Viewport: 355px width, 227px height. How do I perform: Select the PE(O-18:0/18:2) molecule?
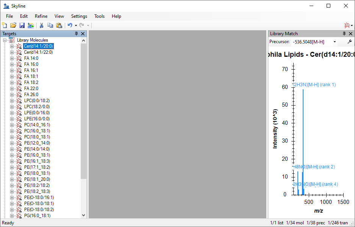(x=39, y=210)
